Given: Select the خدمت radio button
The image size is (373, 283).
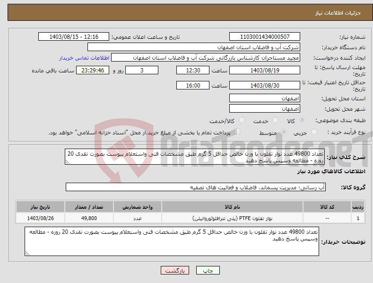Looking at the screenshot, I should click(275, 120).
